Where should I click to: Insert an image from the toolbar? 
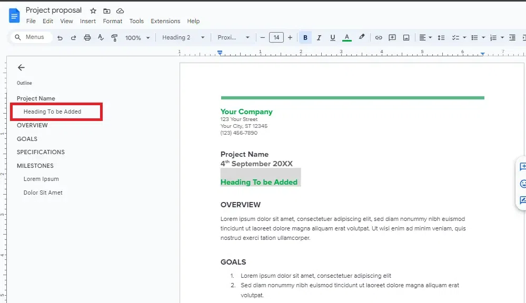pos(406,37)
